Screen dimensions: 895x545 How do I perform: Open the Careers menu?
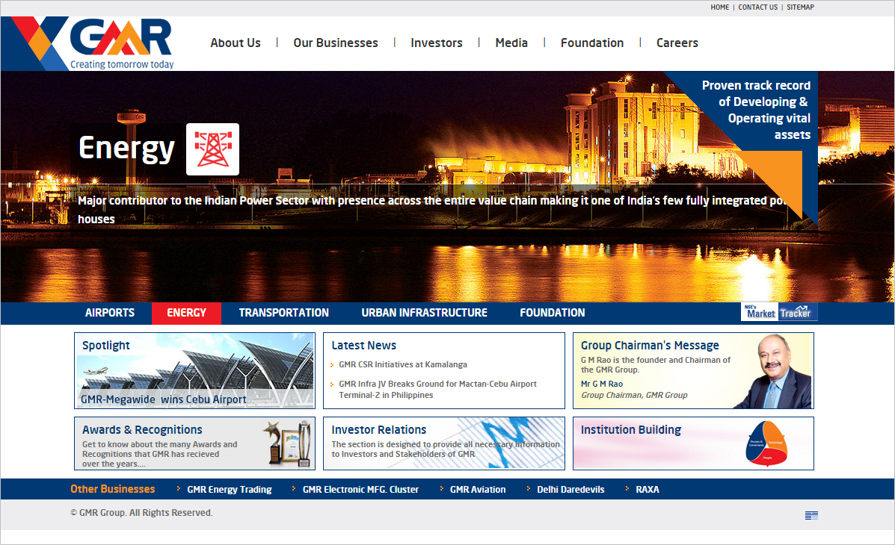click(x=677, y=43)
